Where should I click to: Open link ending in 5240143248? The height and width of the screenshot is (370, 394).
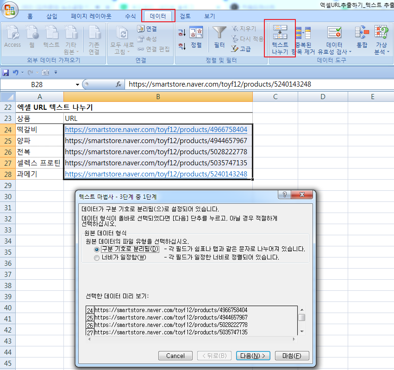click(156, 174)
